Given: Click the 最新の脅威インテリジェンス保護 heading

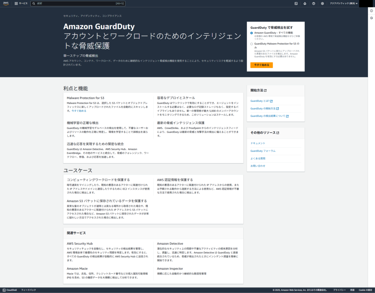Looking at the screenshot, I should [x=181, y=123].
